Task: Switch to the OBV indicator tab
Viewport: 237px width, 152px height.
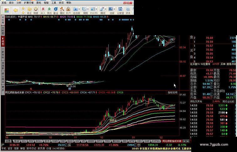Action: pos(139,141)
